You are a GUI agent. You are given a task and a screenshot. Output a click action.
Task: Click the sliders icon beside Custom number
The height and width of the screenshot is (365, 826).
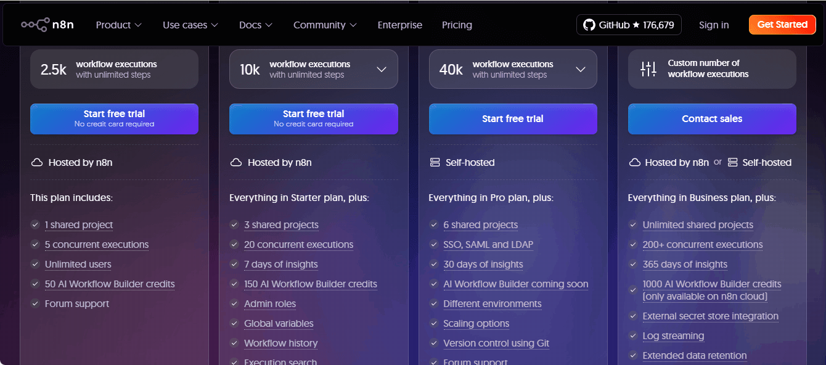pyautogui.click(x=648, y=69)
